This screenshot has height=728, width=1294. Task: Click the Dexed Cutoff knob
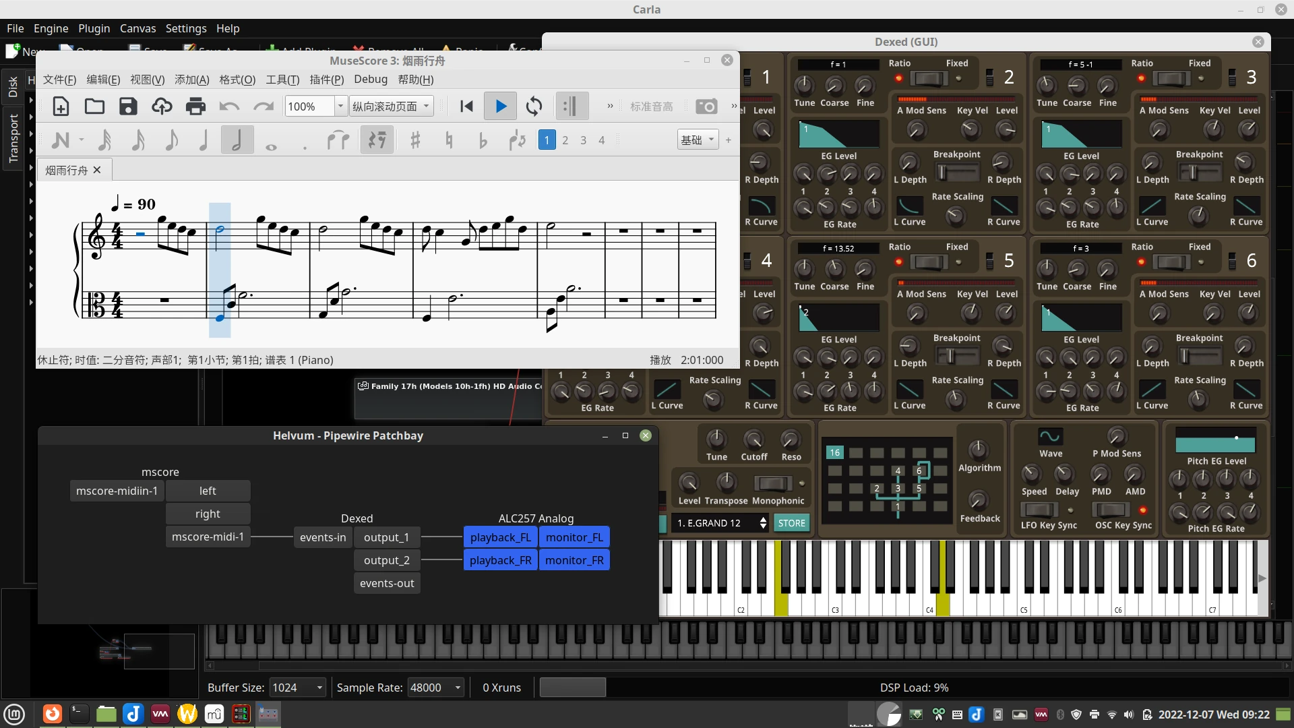(x=753, y=440)
